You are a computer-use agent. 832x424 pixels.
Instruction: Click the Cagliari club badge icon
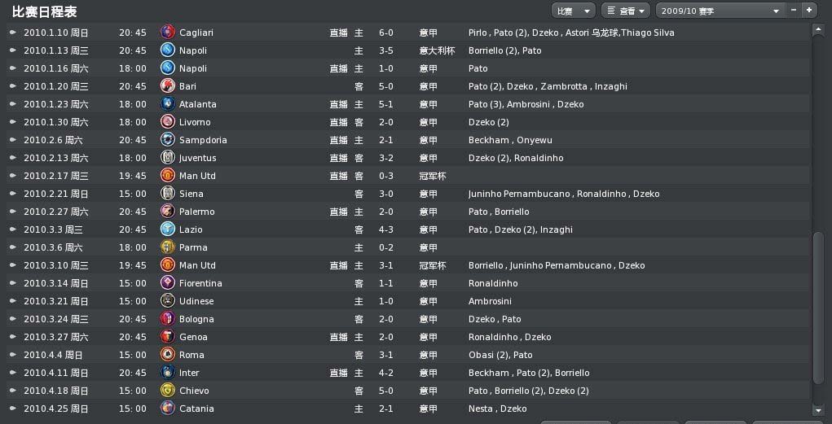pyautogui.click(x=168, y=33)
